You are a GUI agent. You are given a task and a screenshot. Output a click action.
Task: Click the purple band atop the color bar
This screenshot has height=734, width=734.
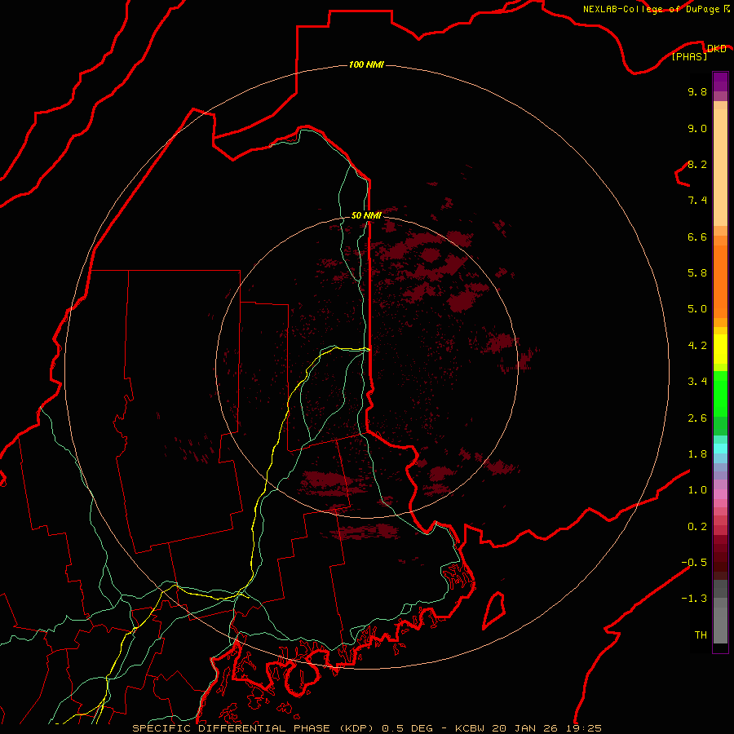[x=720, y=82]
